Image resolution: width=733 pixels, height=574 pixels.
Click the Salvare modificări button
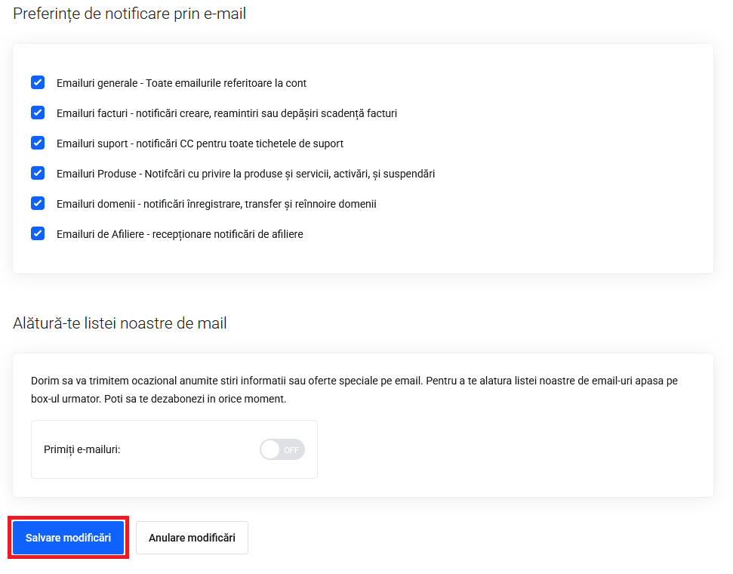(68, 538)
